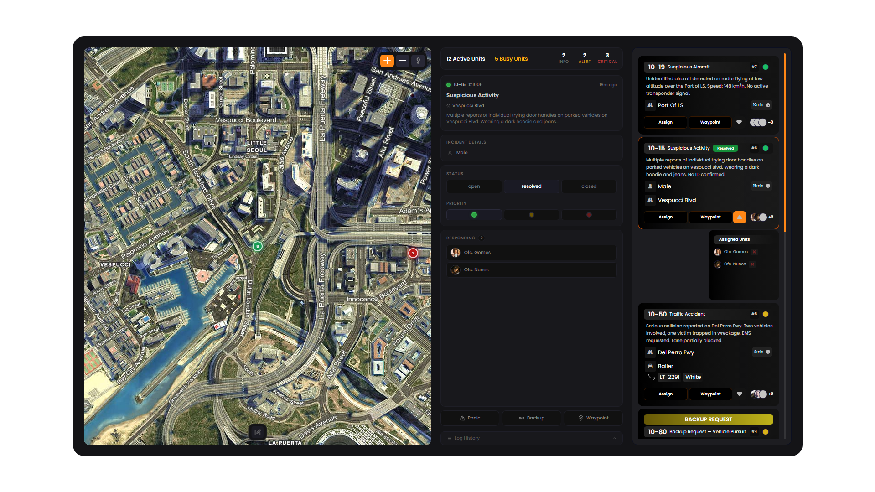Select the green map marker numbered 6
Screen dimensions: 875x492
(258, 246)
